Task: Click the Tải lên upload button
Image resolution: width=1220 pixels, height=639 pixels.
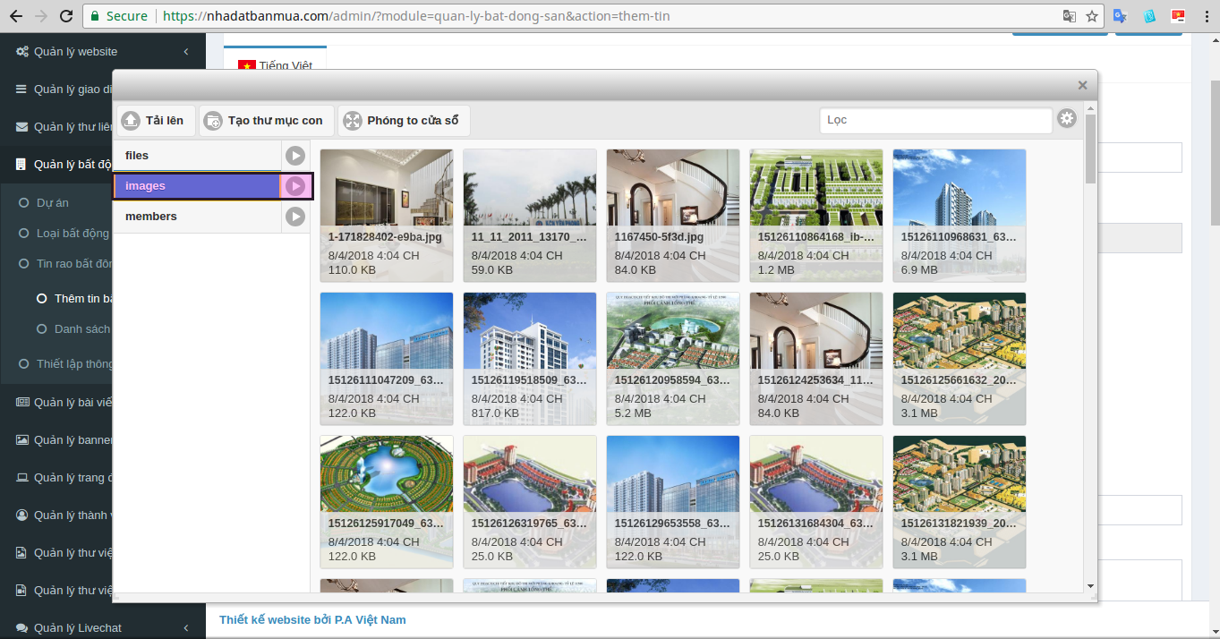Action: click(x=156, y=121)
